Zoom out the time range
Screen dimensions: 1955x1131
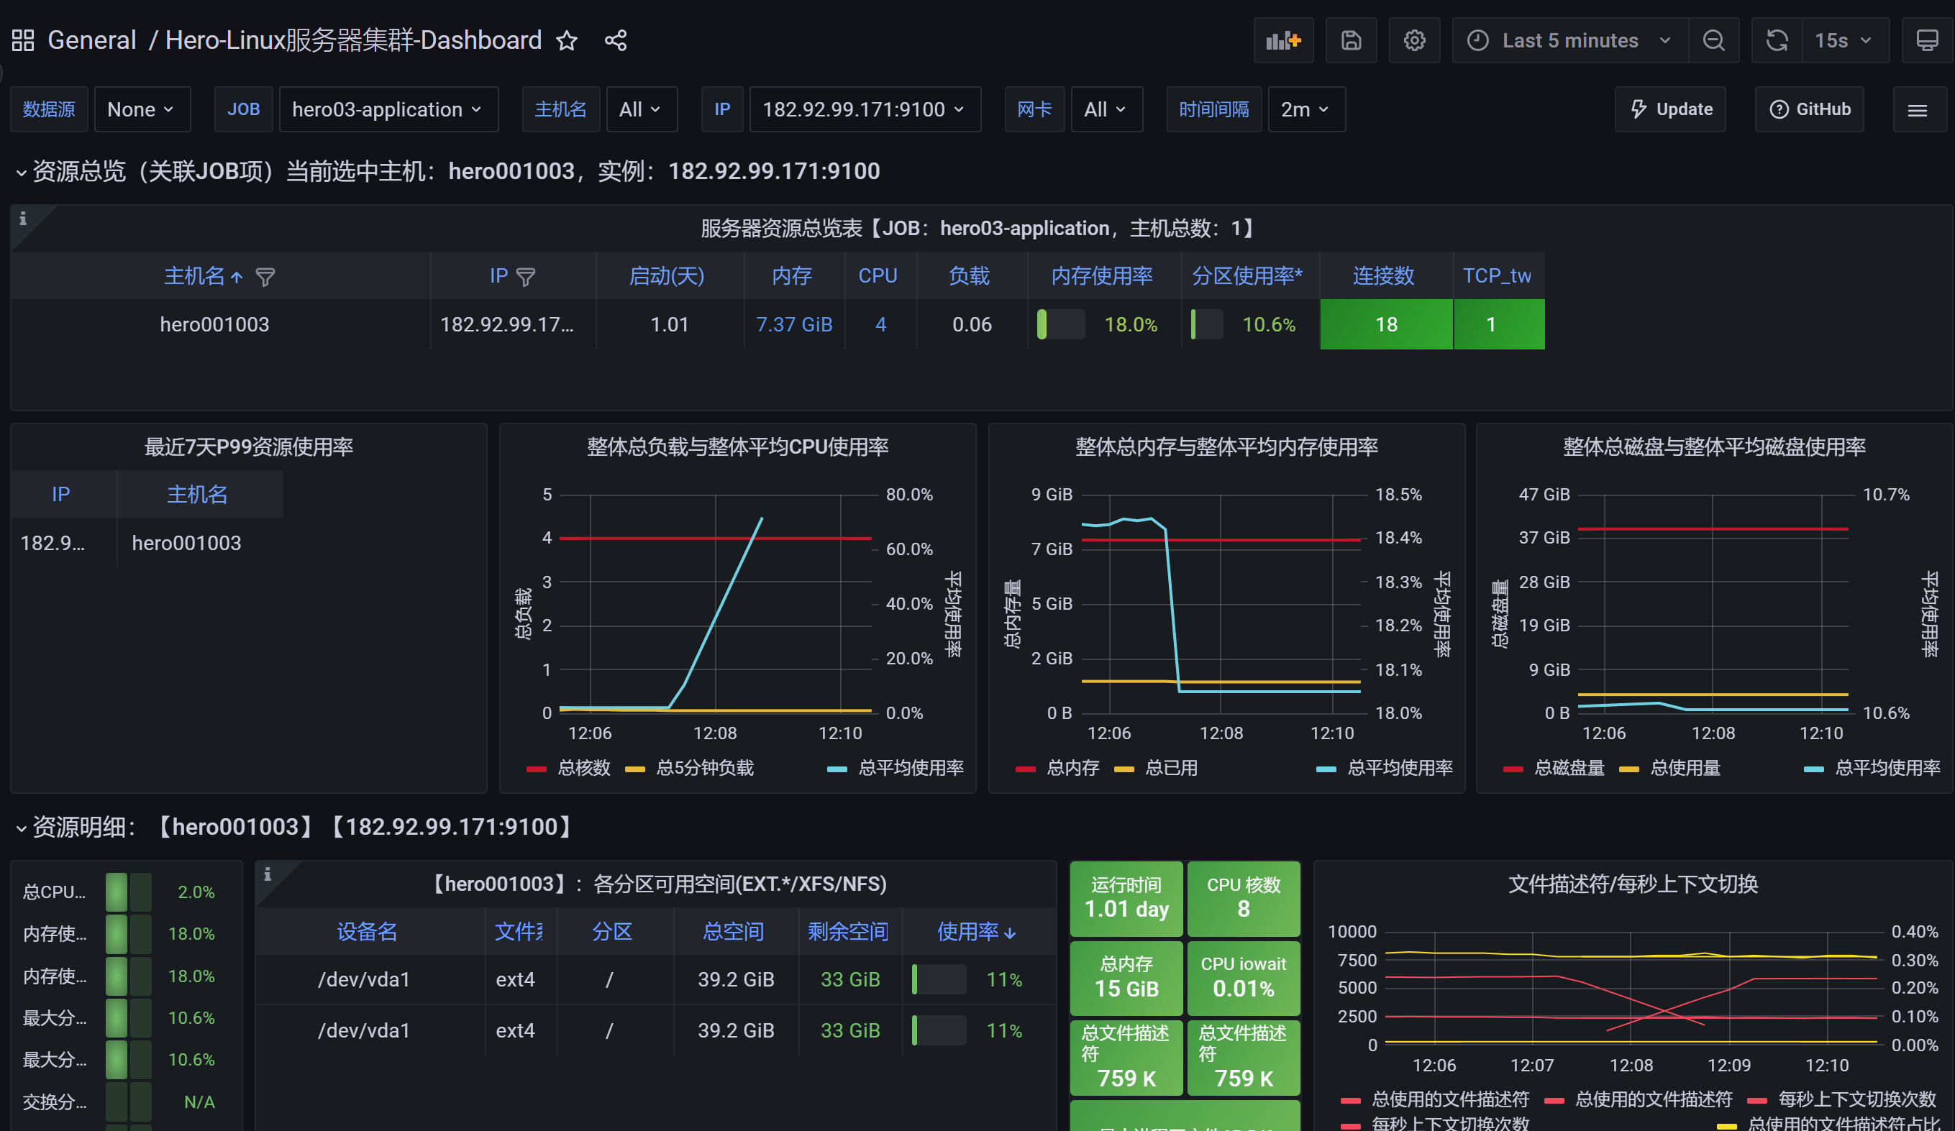coord(1714,40)
